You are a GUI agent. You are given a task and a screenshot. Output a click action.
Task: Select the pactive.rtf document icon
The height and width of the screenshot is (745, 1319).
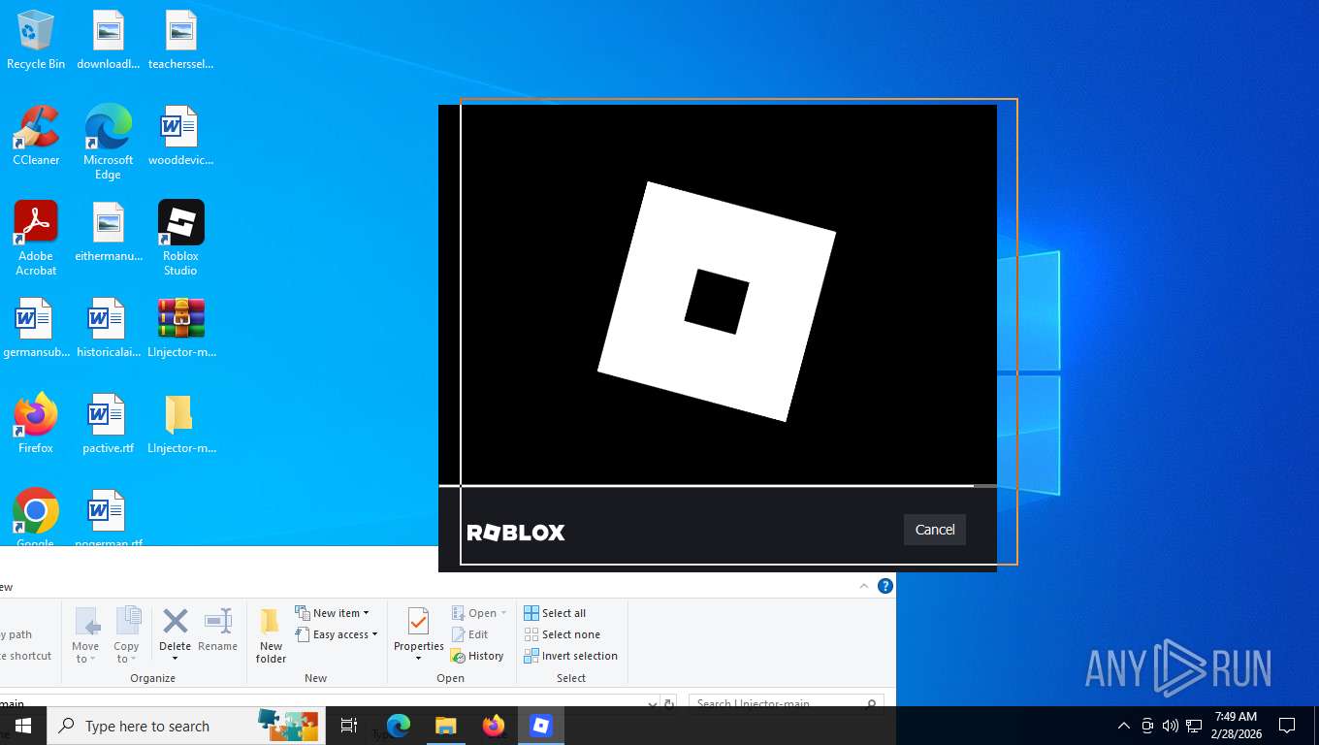[109, 424]
